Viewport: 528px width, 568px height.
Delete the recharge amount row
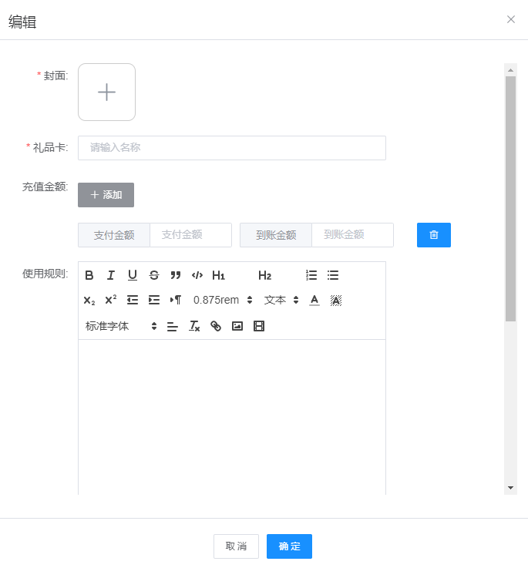(x=434, y=235)
